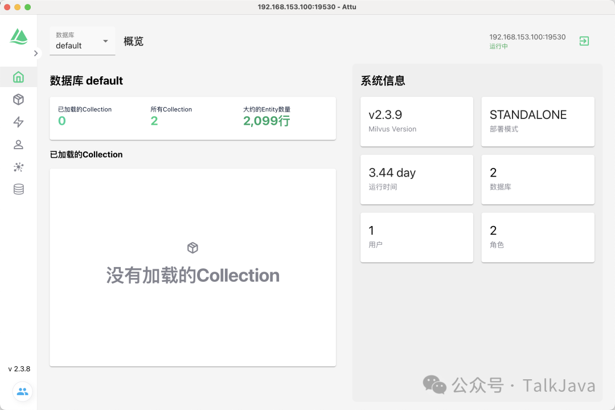This screenshot has height=410, width=615.
Task: Select the database cylinder icon in the sidebar
Action: click(x=18, y=188)
